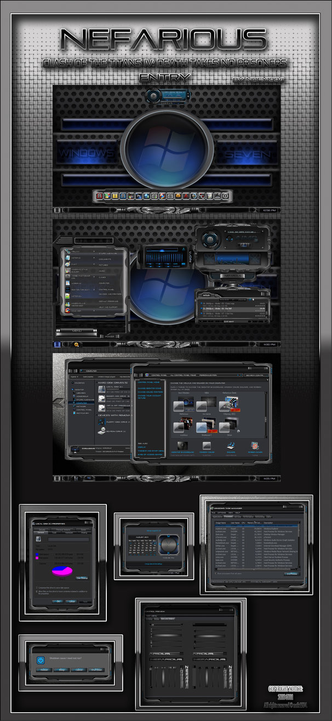The width and height of the screenshot is (332, 721).
Task: Open the Organize dropdown in Computer window
Action: coord(74,377)
